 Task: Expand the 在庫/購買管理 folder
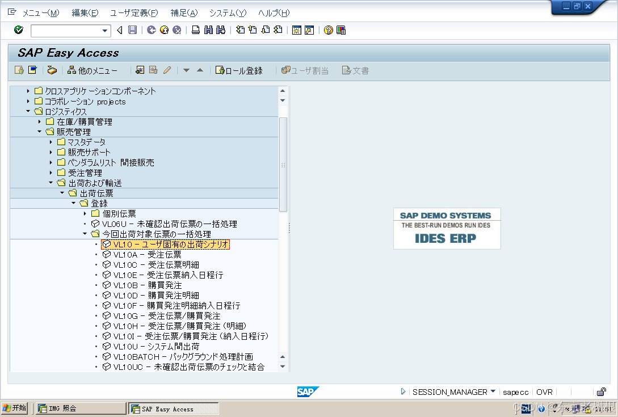click(x=39, y=122)
